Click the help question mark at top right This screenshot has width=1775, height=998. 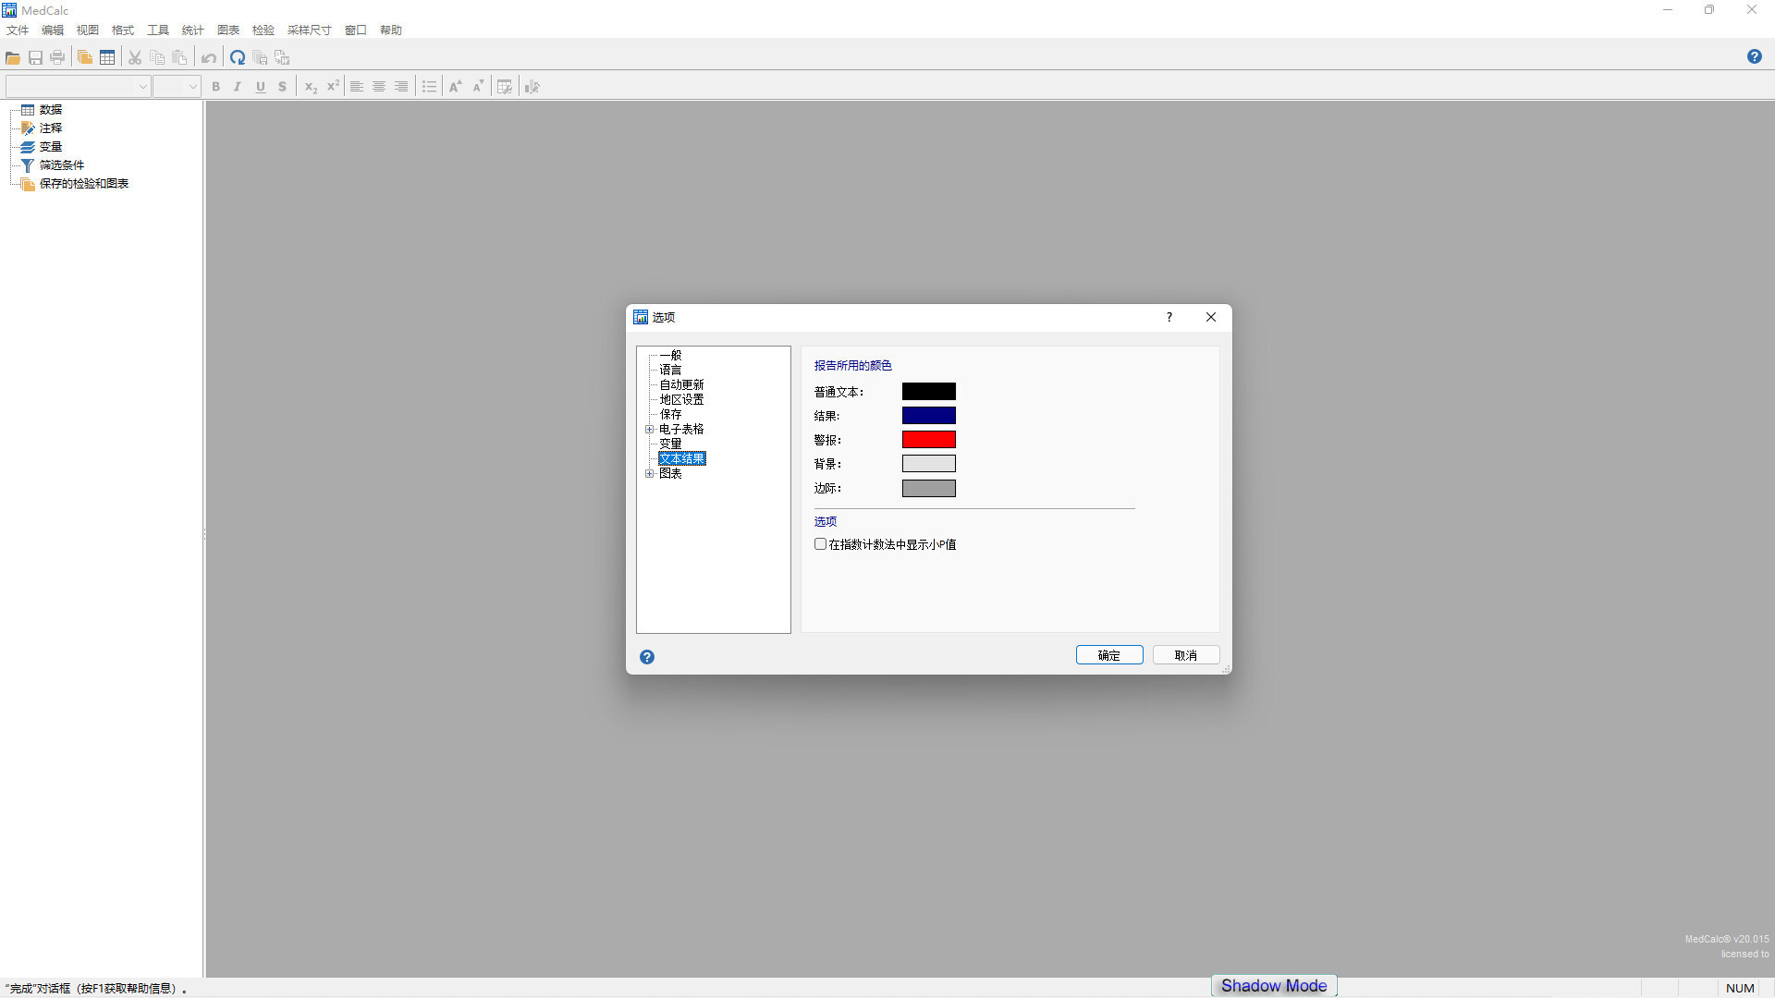pyautogui.click(x=1754, y=56)
